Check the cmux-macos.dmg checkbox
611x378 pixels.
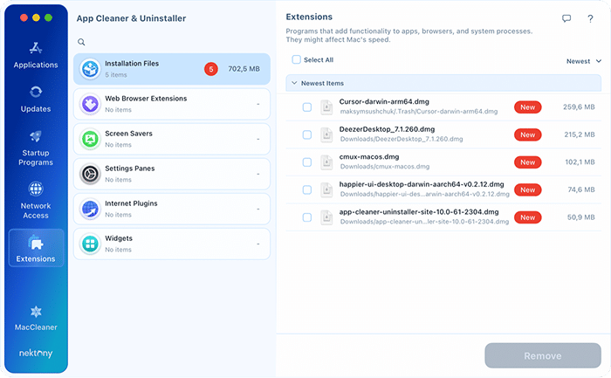[307, 162]
